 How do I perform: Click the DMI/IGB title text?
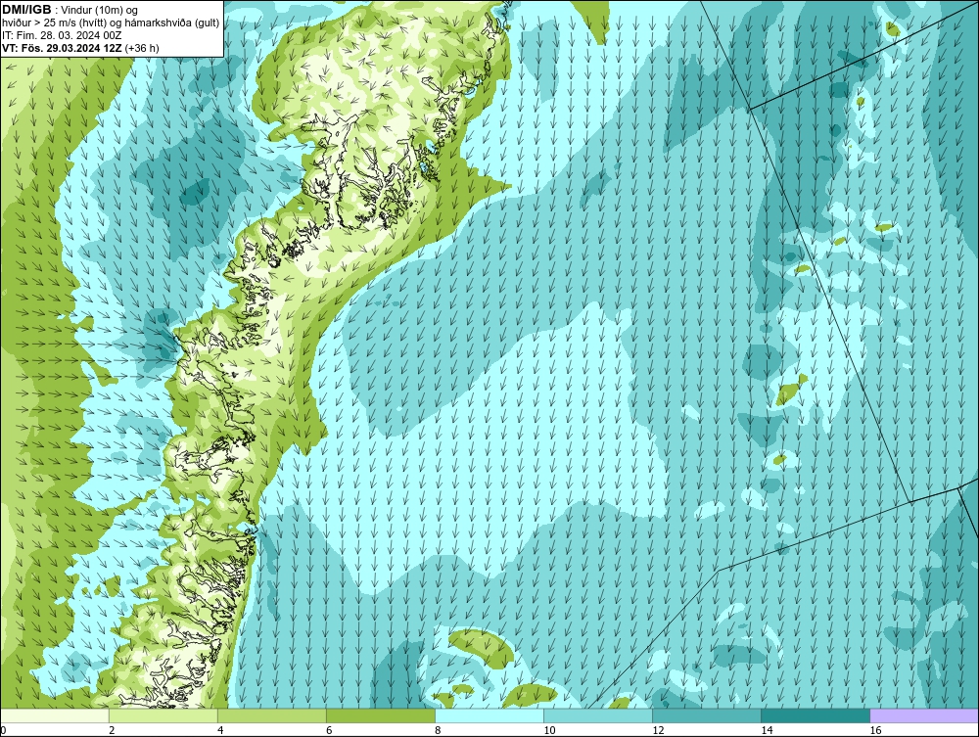[26, 10]
